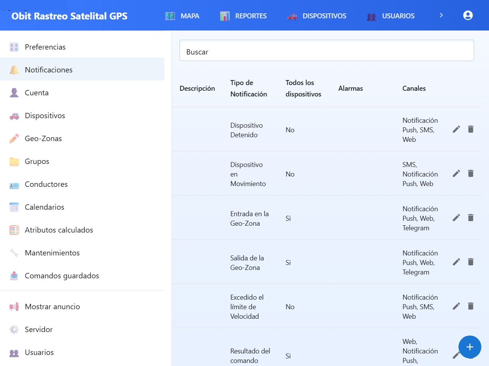
Task: Open the REPORTES tab
Action: point(243,16)
